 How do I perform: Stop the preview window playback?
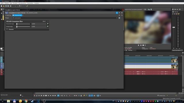[x=143, y=45]
